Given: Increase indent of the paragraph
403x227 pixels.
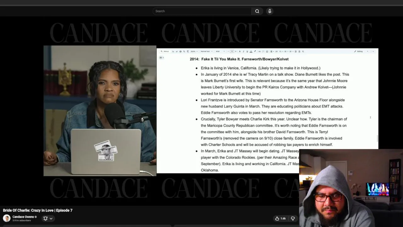Looking at the screenshot, I should pyautogui.click(x=299, y=51).
